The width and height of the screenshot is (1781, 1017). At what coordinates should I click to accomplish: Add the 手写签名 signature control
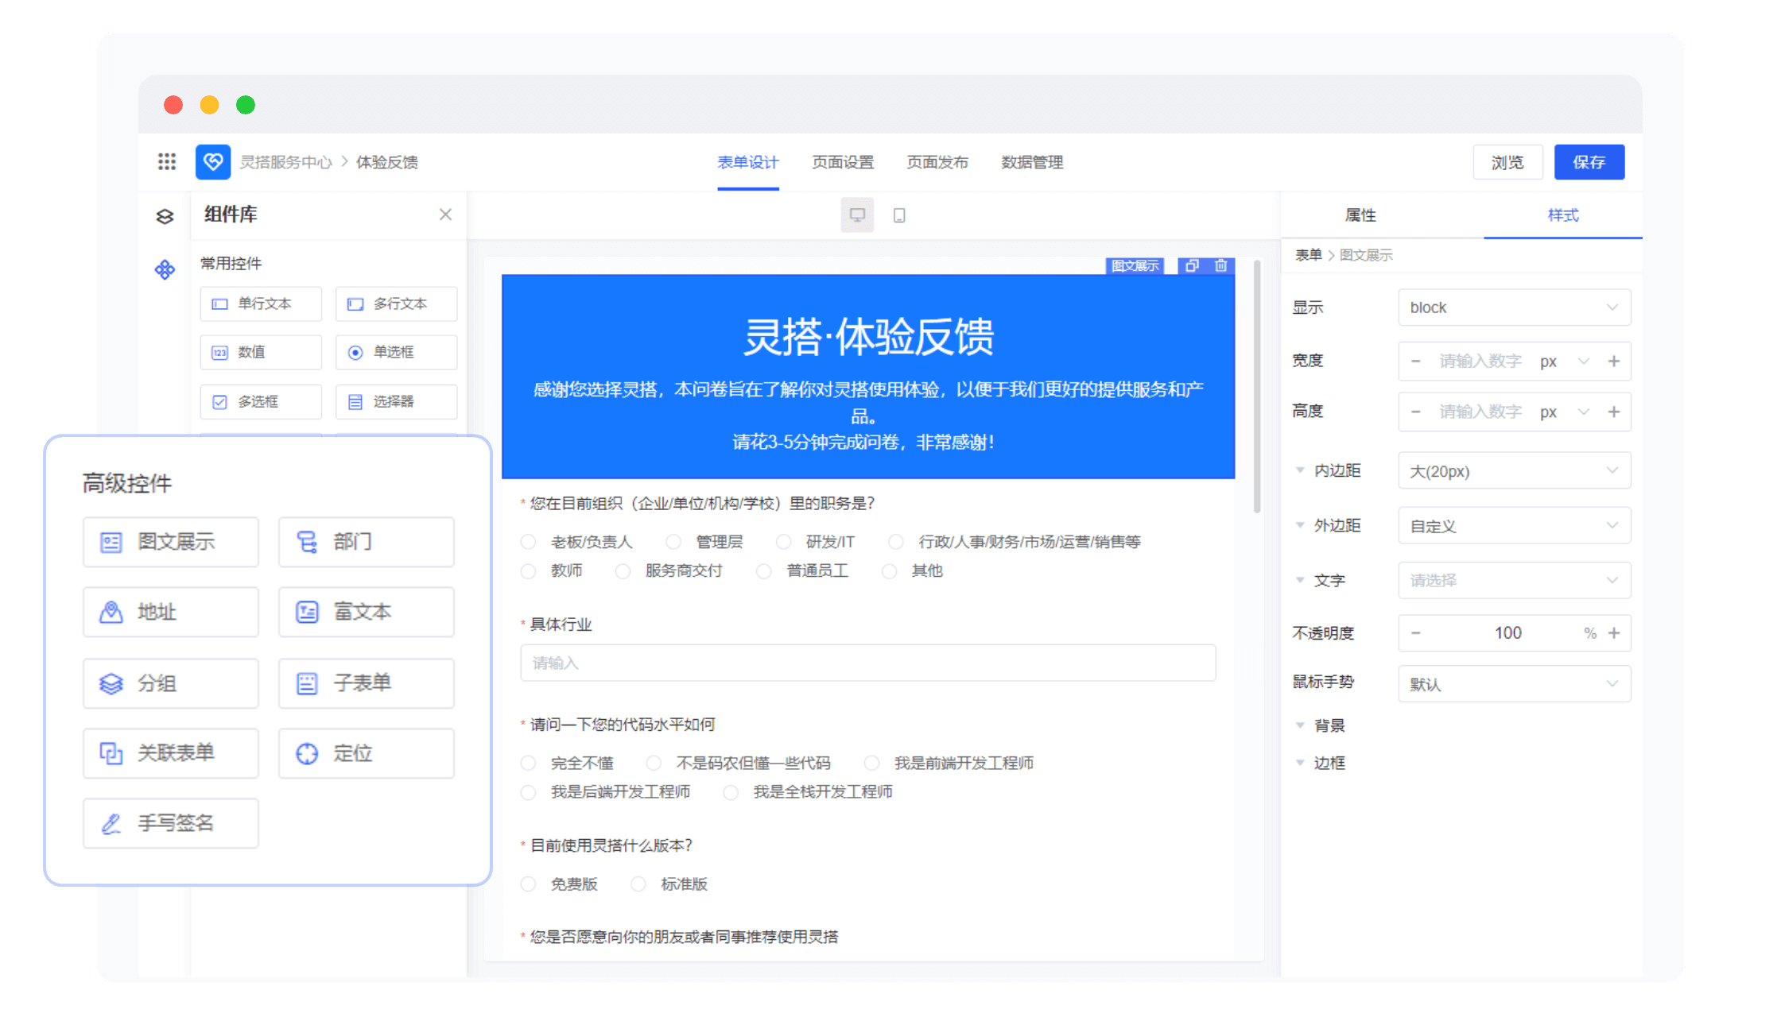pyautogui.click(x=171, y=823)
